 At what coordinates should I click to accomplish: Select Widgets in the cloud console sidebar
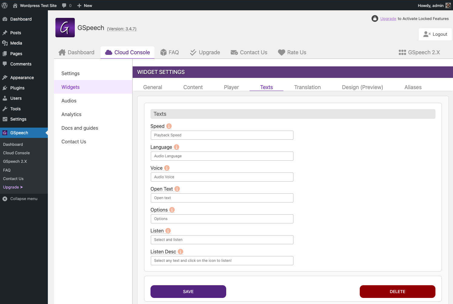93,87
